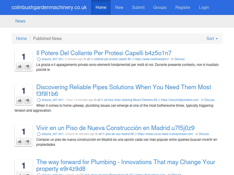Expand the Sort dropdown
The image size is (234, 175).
[212, 39]
